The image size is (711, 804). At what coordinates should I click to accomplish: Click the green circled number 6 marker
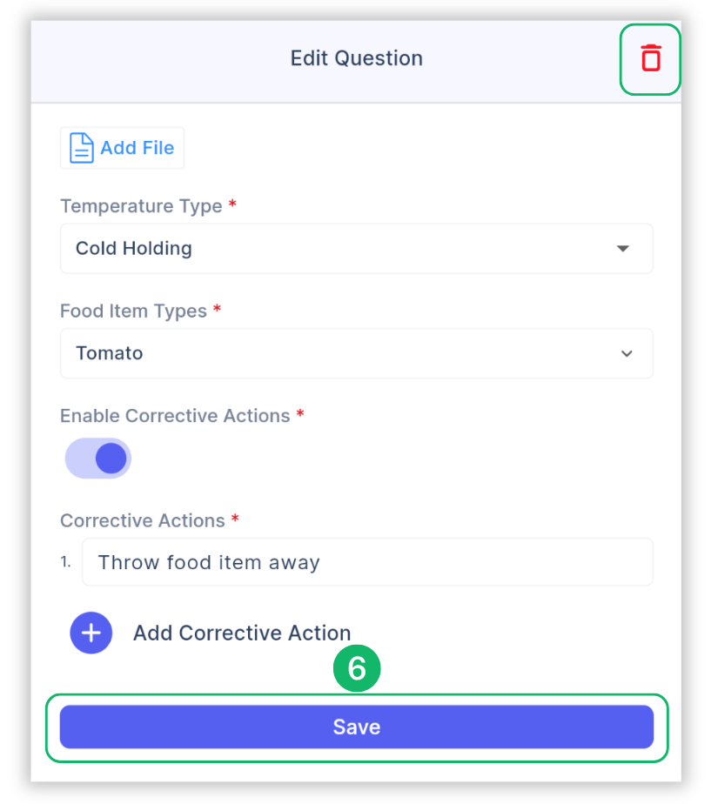(357, 668)
